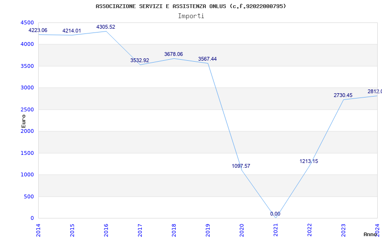Click the x-axis year 2019
Viewport: 382px width, 239px height.
208,230
